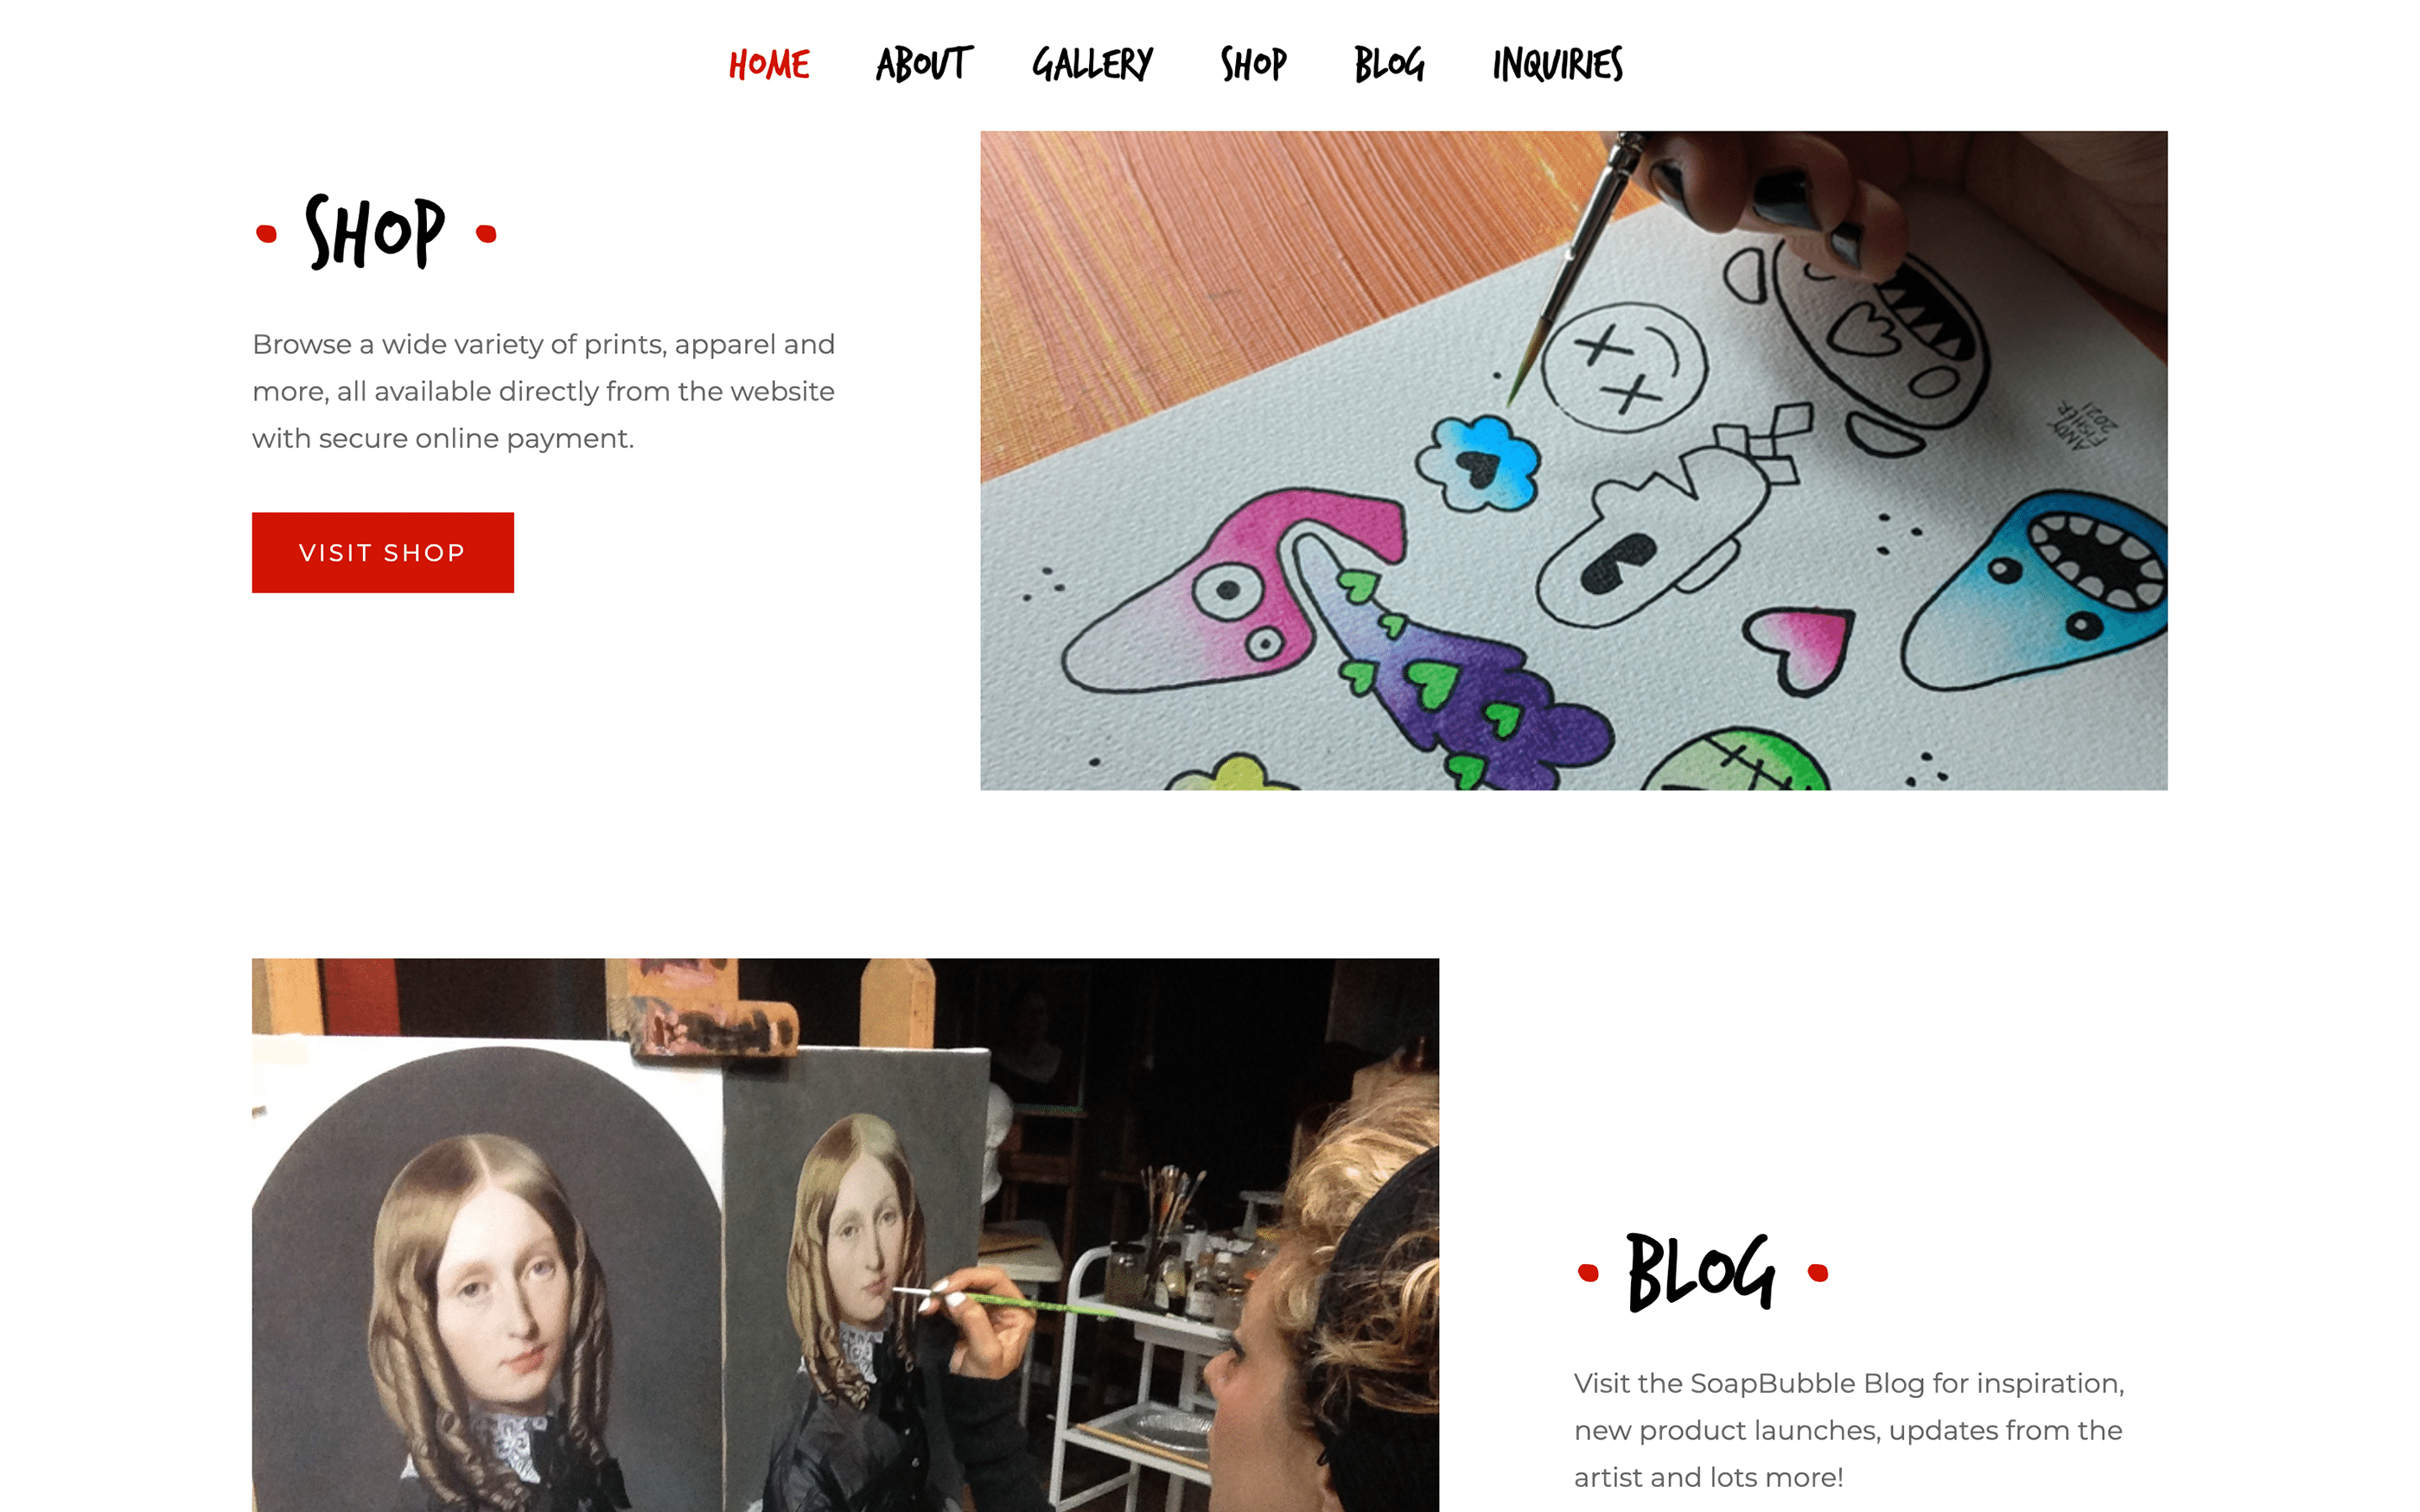Navigate to the Inquiries page
2420x1512 pixels.
[x=1557, y=64]
